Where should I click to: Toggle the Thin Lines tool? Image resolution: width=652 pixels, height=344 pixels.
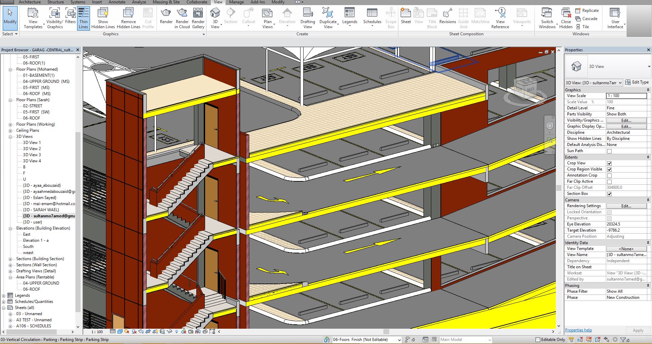pyautogui.click(x=83, y=18)
